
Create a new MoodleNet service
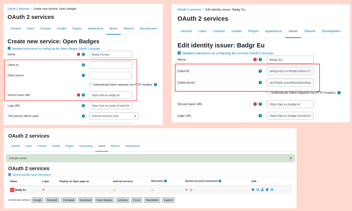[152, 200]
